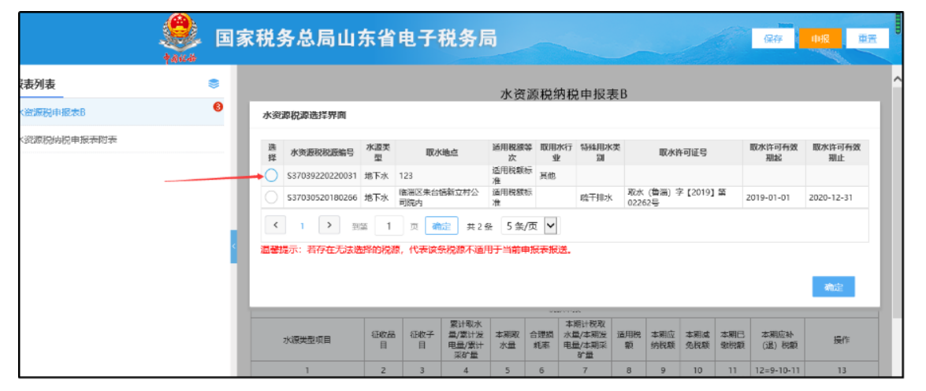Viewport: 926px width, 391px height.
Task: Collapse the left sidebar with the handle arrow
Action: click(x=233, y=248)
